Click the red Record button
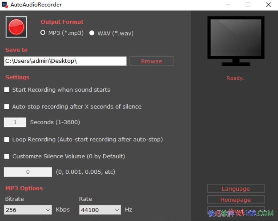The width and height of the screenshot is (278, 221). [x=16, y=27]
